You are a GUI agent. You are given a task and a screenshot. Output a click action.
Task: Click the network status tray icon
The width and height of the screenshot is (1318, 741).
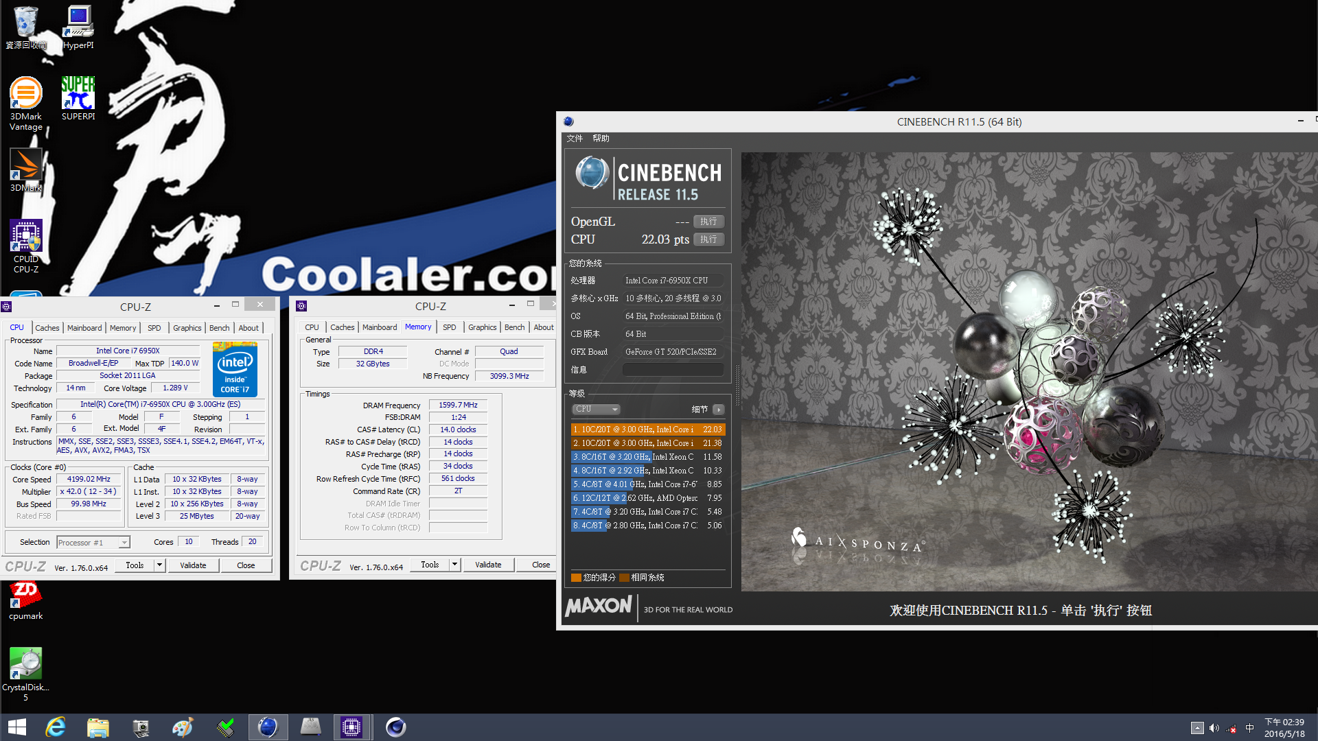pos(1232,728)
